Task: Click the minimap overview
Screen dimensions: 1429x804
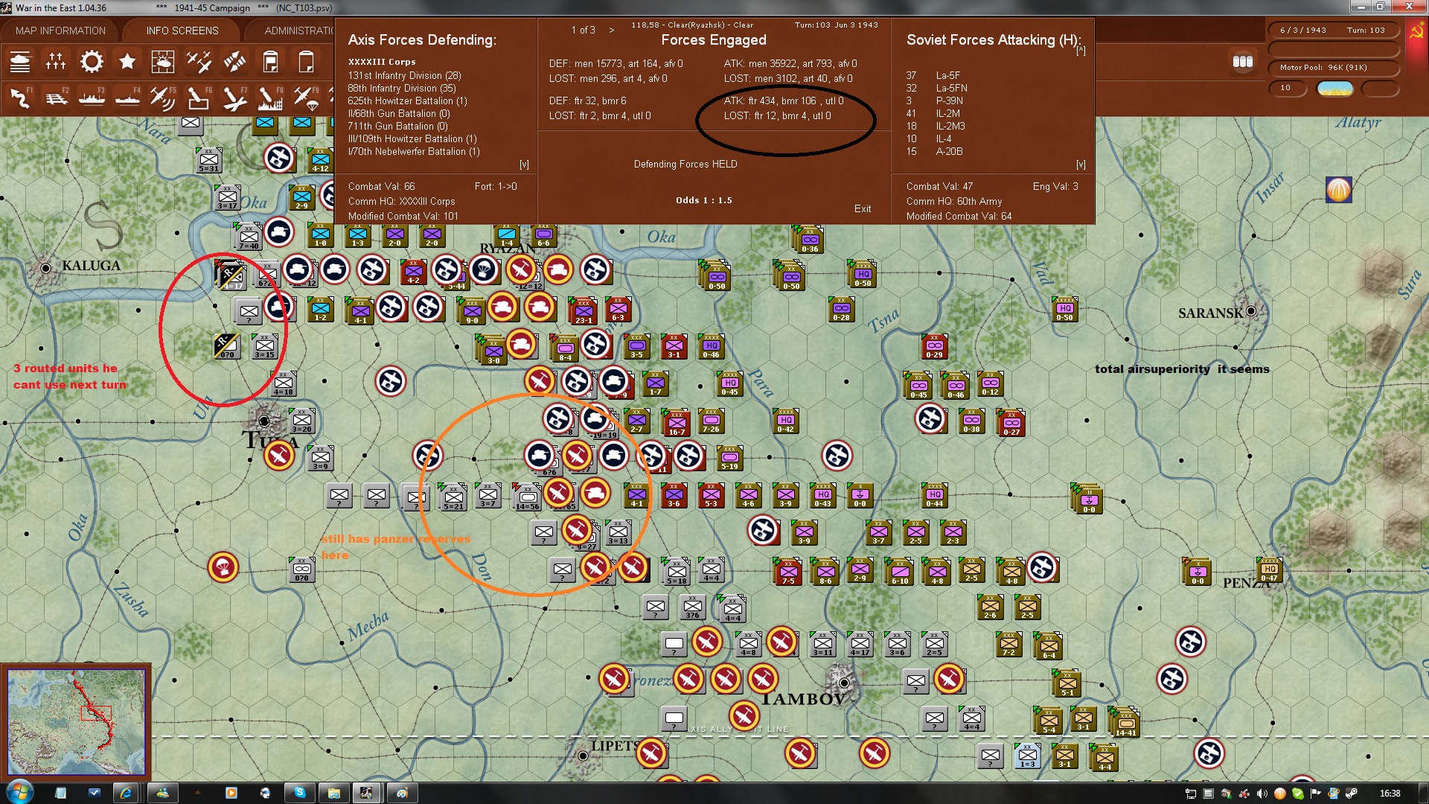Action: (x=76, y=721)
